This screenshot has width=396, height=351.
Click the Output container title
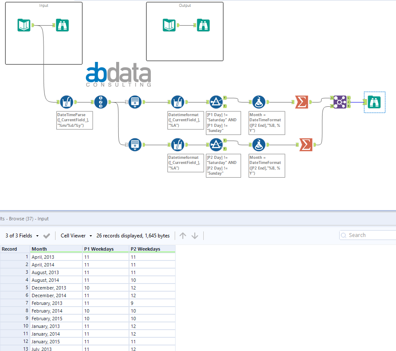[185, 5]
